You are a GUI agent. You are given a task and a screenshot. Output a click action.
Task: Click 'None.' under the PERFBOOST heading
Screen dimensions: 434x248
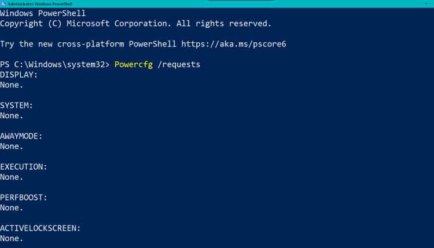tap(12, 207)
